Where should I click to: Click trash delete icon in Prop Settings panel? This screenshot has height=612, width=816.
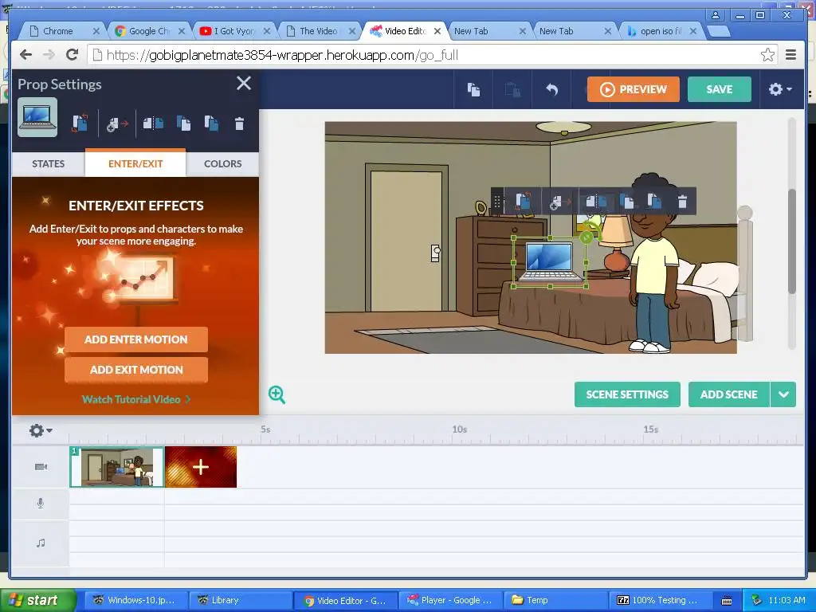(x=239, y=124)
